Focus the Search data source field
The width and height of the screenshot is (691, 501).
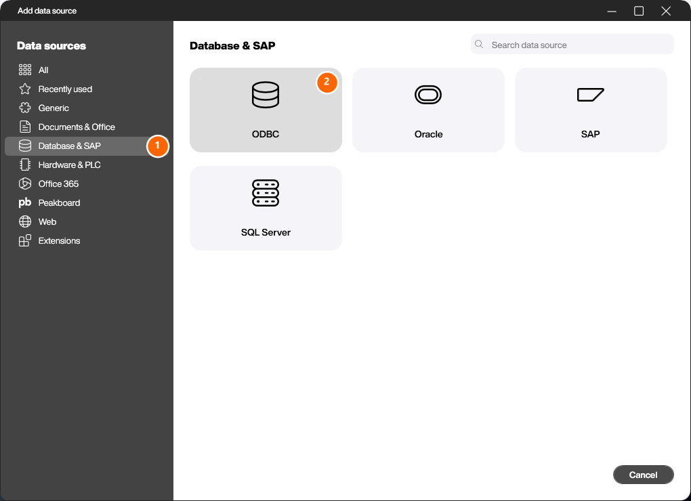click(572, 45)
